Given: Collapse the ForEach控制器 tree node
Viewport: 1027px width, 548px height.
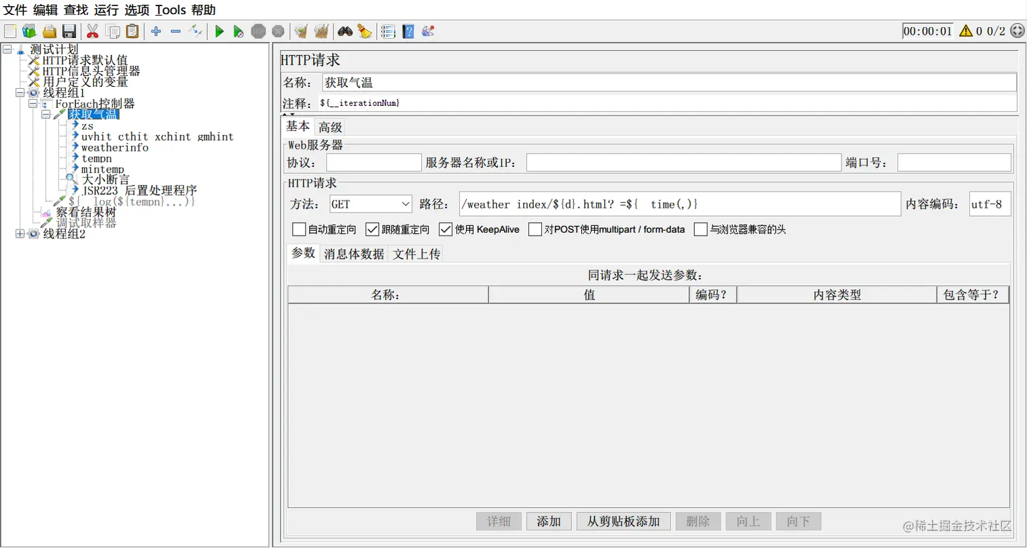Looking at the screenshot, I should (x=32, y=104).
